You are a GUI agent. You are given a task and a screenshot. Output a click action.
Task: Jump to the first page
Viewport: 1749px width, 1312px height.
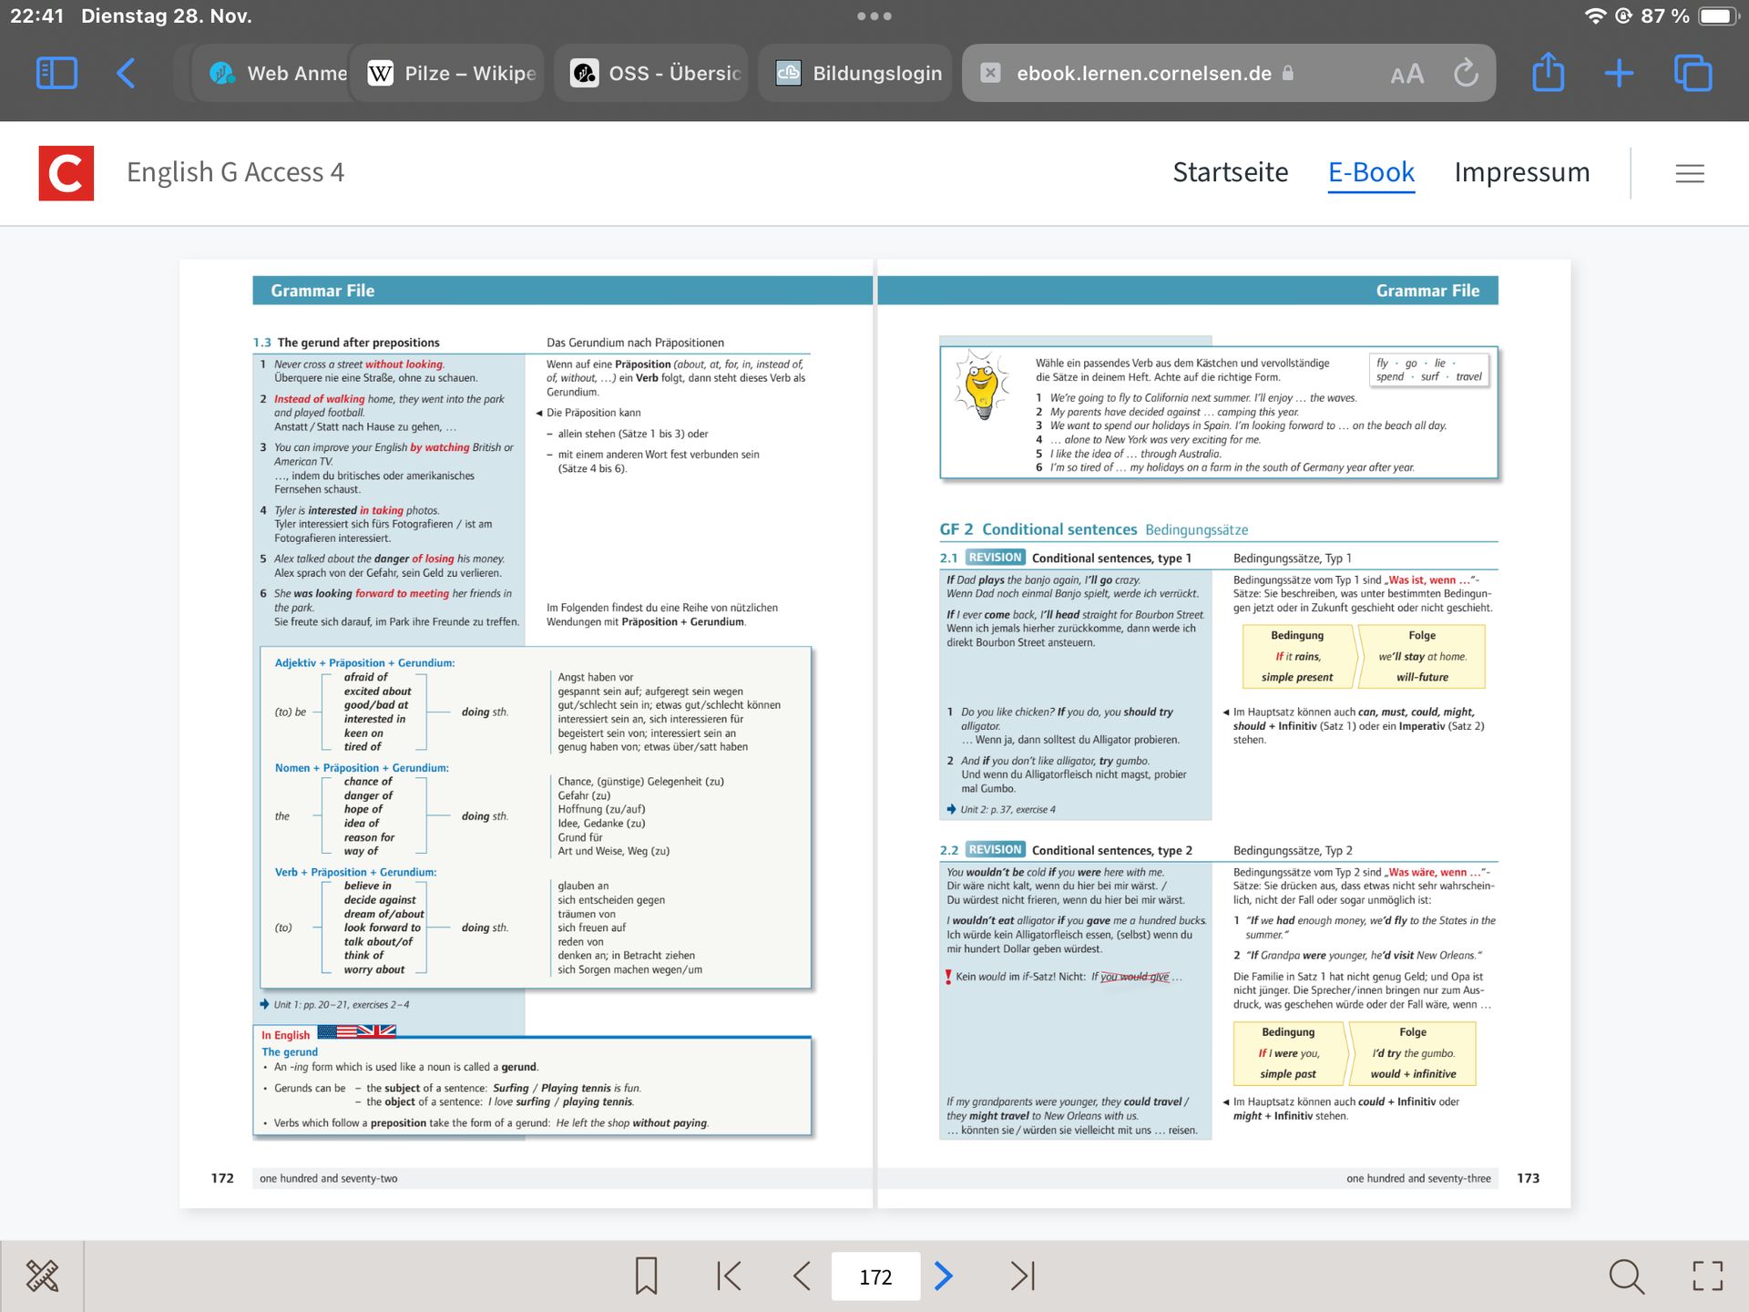pos(729,1276)
